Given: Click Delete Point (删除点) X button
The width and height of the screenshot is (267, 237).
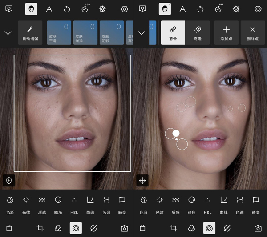Looking at the screenshot, I should point(253,32).
